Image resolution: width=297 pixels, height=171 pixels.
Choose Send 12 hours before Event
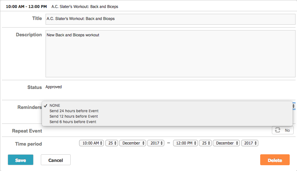click(x=74, y=116)
